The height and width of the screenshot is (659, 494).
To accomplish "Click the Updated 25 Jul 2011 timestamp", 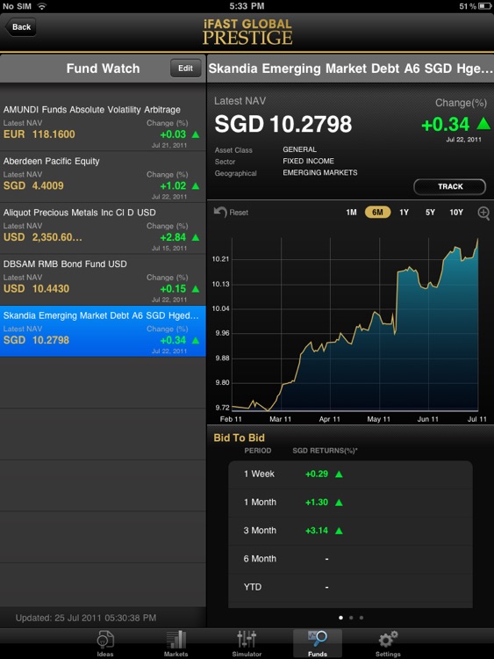I will click(x=86, y=618).
